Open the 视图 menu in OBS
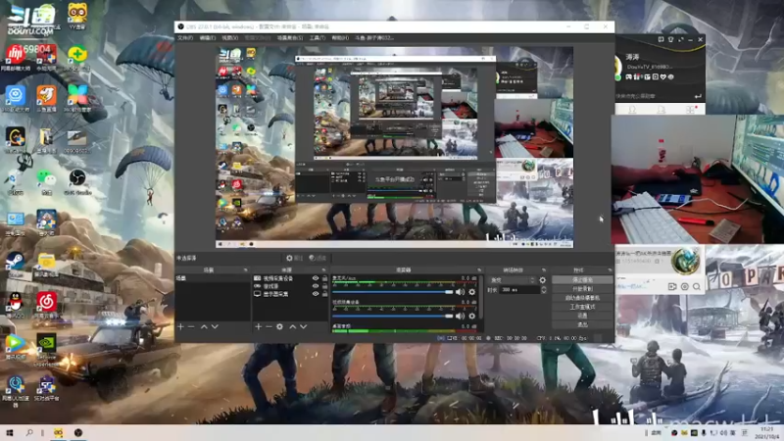The height and width of the screenshot is (441, 784). click(229, 38)
